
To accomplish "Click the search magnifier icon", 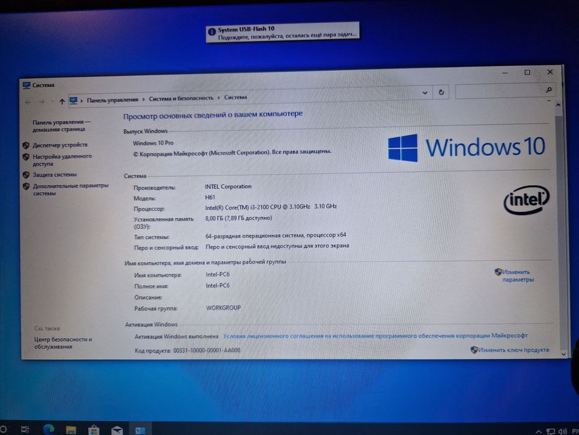I will 549,90.
